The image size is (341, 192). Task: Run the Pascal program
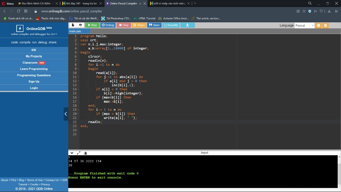click(x=92, y=25)
